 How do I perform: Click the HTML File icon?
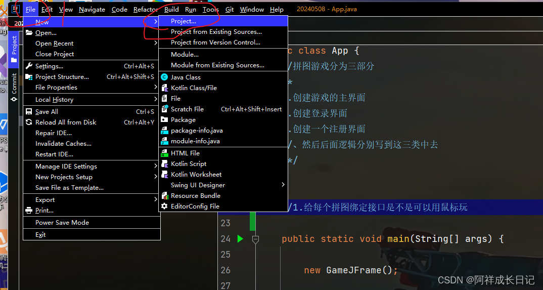tap(164, 153)
